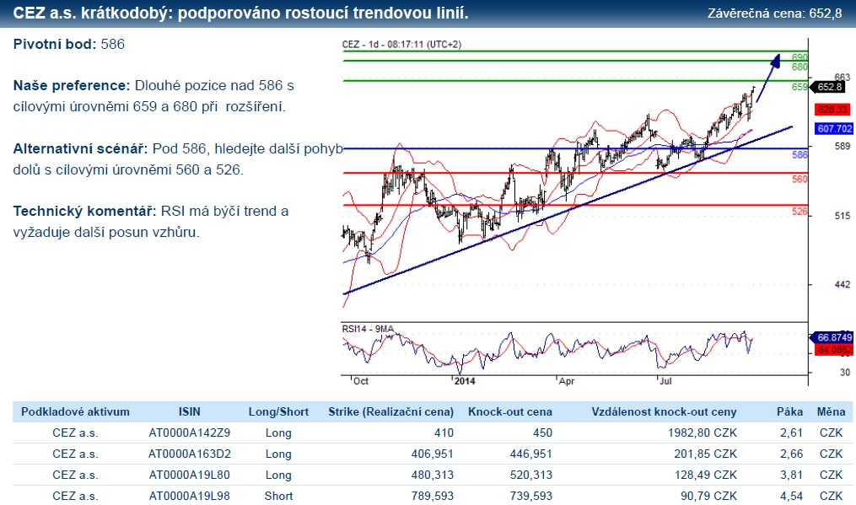Select the red 628.33 price tag

click(832, 110)
